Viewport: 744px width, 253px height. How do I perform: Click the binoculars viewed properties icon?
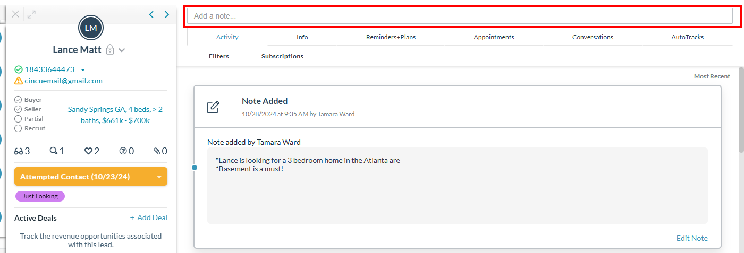coord(19,151)
